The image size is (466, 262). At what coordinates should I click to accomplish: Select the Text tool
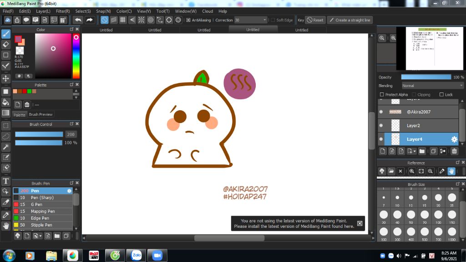(x=6, y=181)
